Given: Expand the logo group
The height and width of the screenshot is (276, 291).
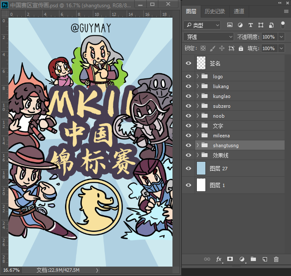Looking at the screenshot, I should point(198,76).
